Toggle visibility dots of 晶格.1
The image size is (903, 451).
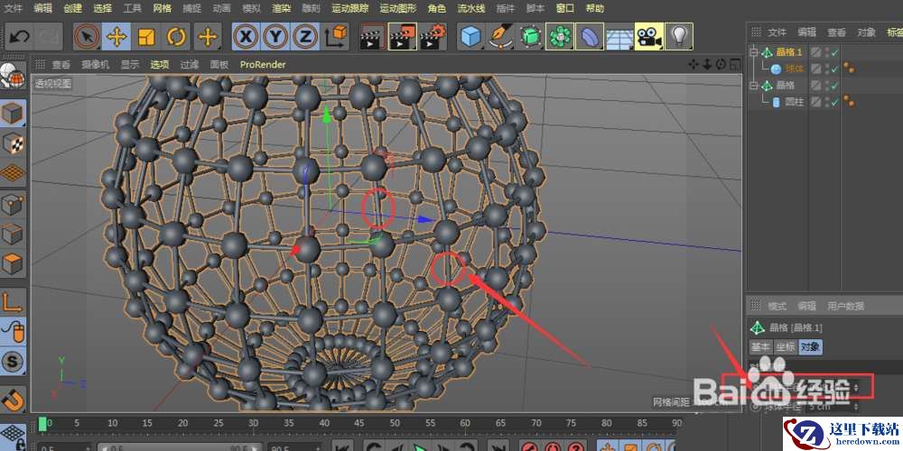coord(827,52)
